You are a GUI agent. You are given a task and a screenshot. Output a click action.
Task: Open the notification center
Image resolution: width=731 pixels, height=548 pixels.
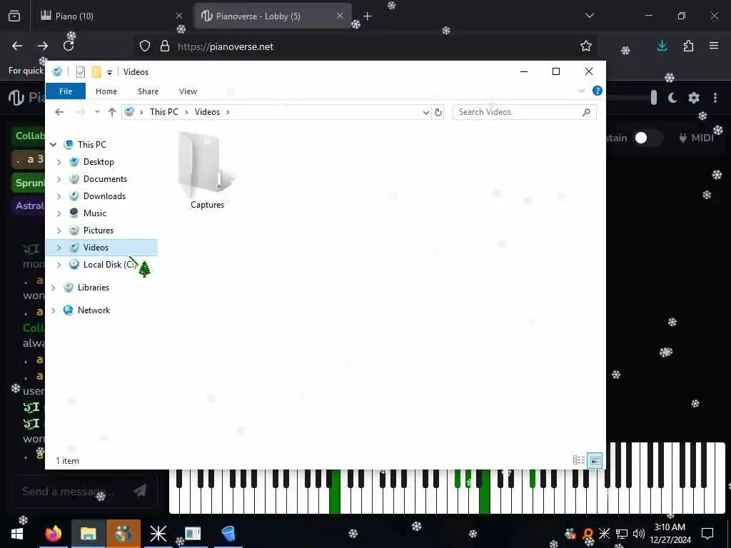click(x=707, y=534)
